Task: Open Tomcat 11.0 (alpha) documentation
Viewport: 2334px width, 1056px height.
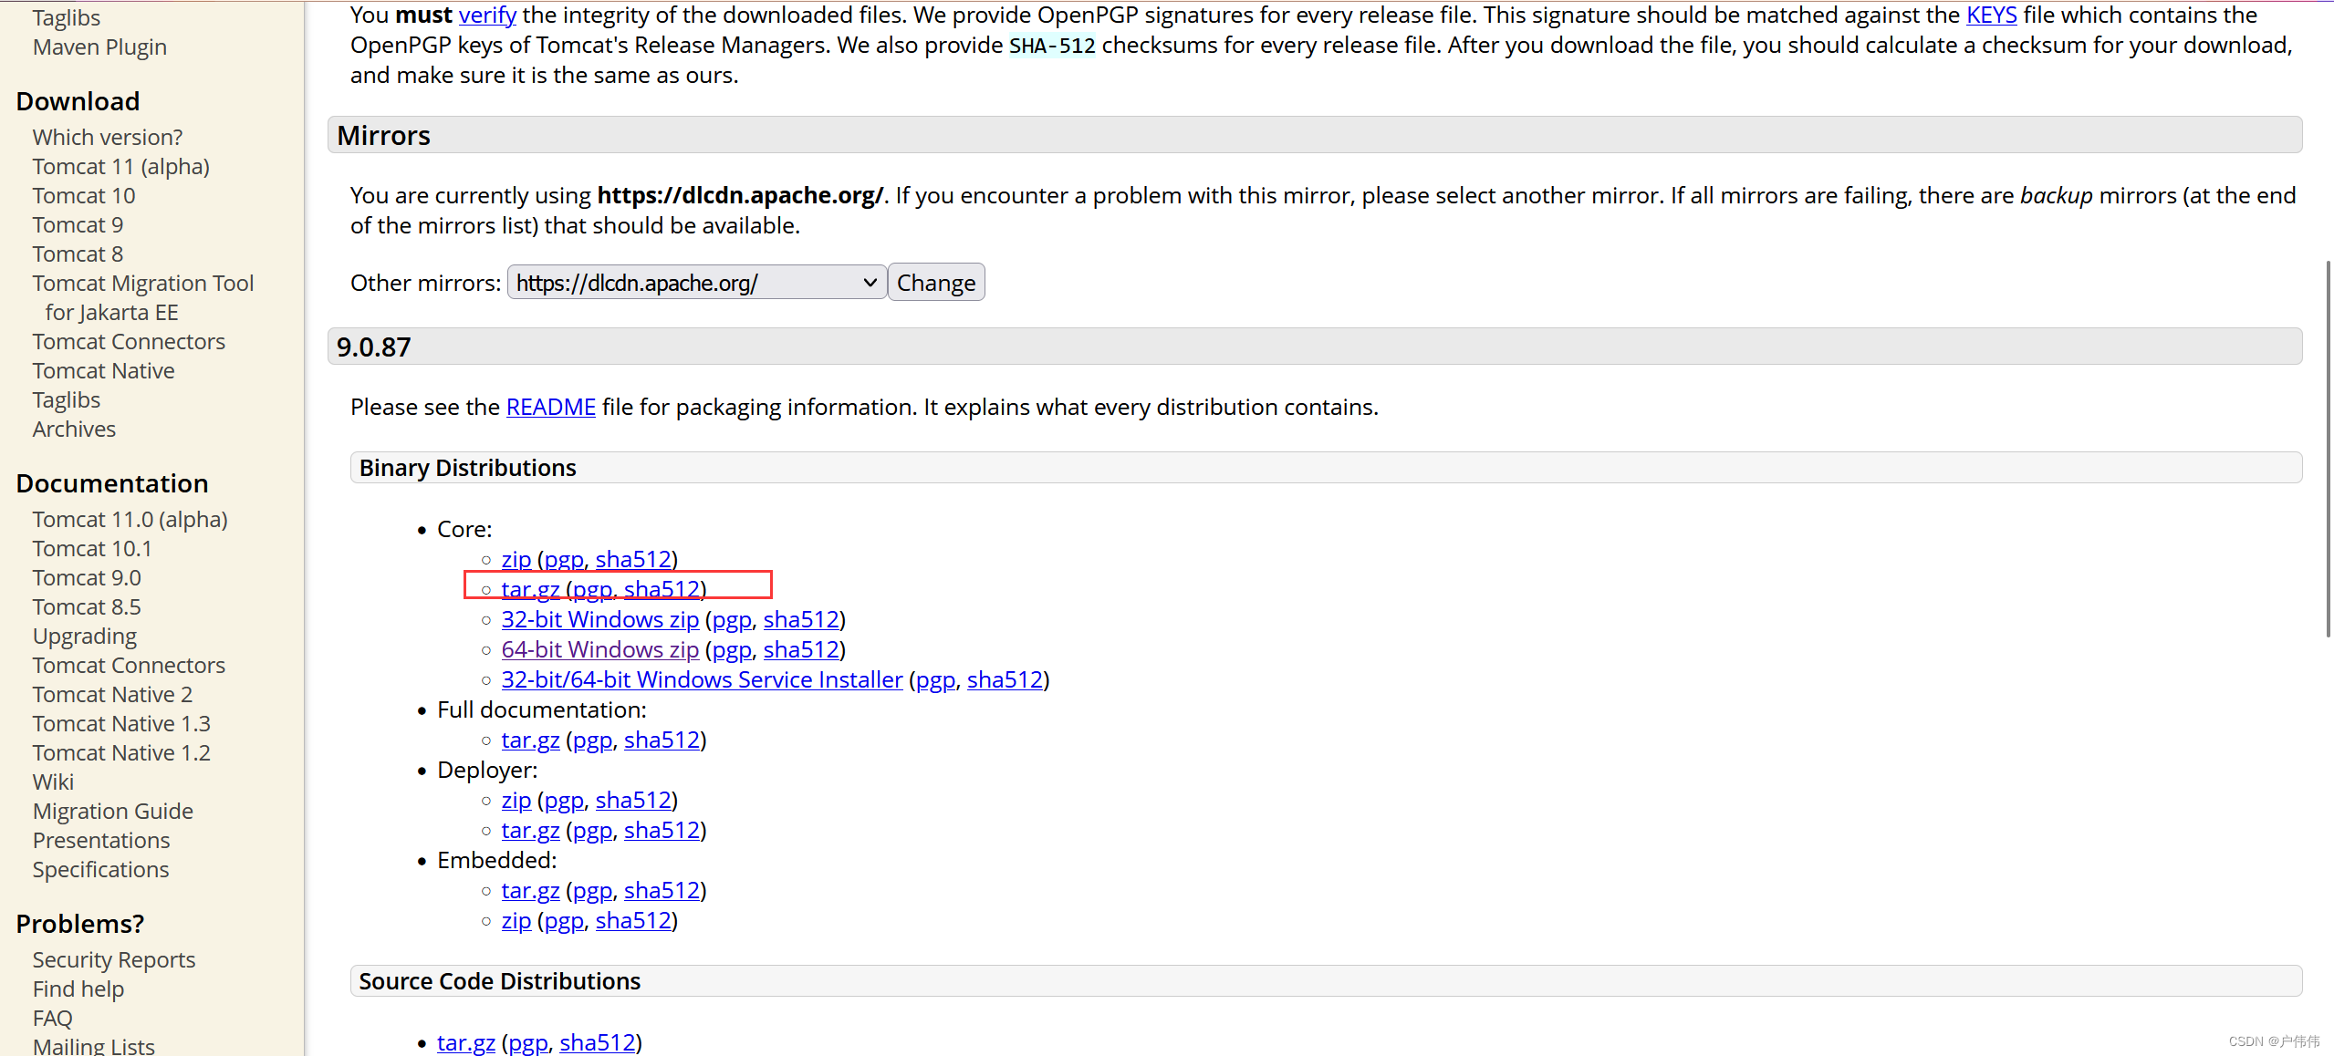Action: [130, 519]
